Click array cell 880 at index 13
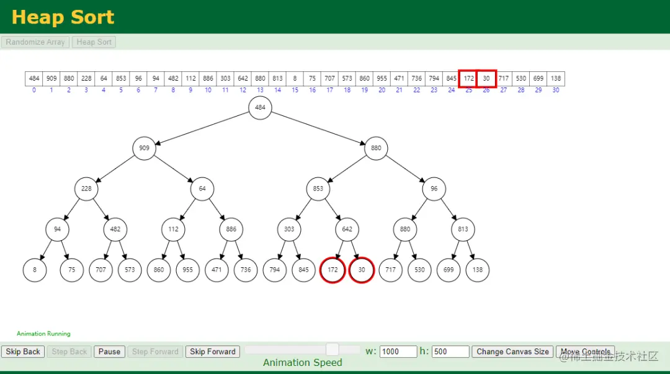The image size is (670, 374). pos(260,79)
